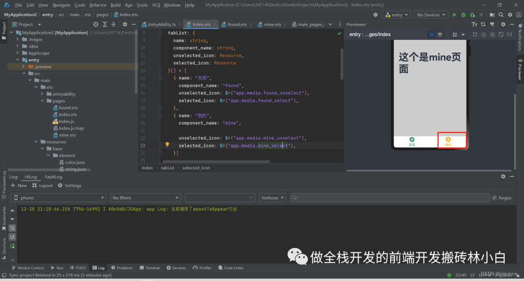The image size is (524, 281).
Task: Toggle the Regex checkbox
Action: tap(494, 198)
